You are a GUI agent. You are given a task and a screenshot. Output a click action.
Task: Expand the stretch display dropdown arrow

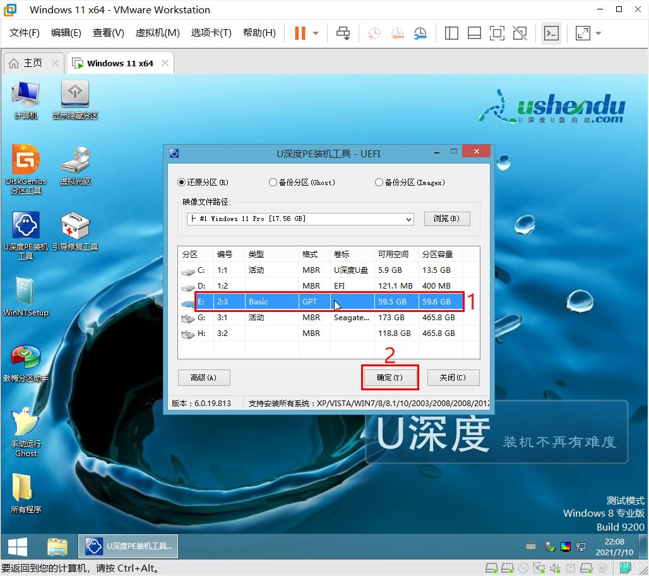[598, 33]
